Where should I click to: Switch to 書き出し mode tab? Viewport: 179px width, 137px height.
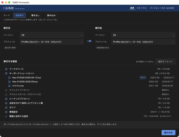pyautogui.click(x=36, y=15)
